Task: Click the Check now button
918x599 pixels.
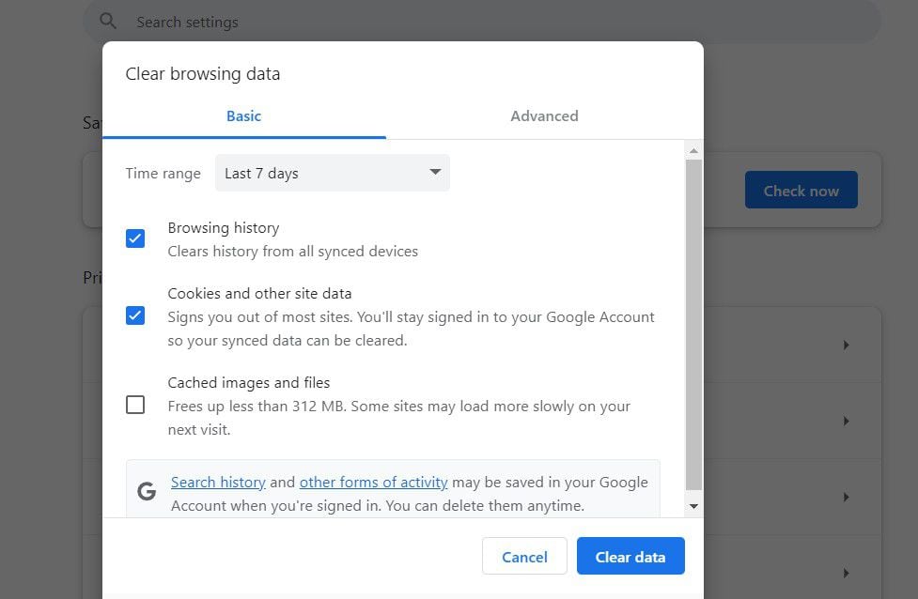Action: click(x=801, y=191)
